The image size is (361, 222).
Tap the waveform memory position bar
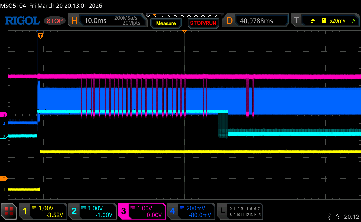click(x=185, y=16)
